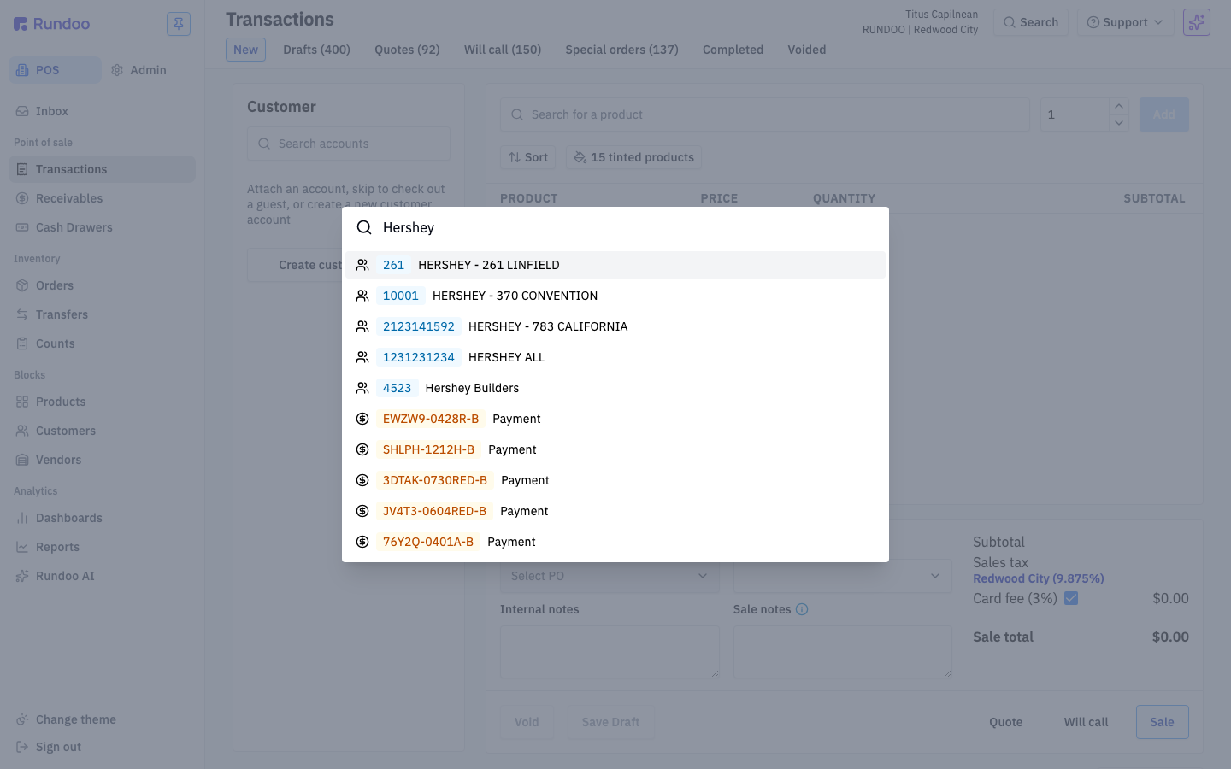Click the 15 tinted products button
This screenshot has height=769, width=1231.
tap(633, 157)
